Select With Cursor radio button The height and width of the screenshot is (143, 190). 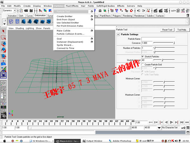[142, 71]
